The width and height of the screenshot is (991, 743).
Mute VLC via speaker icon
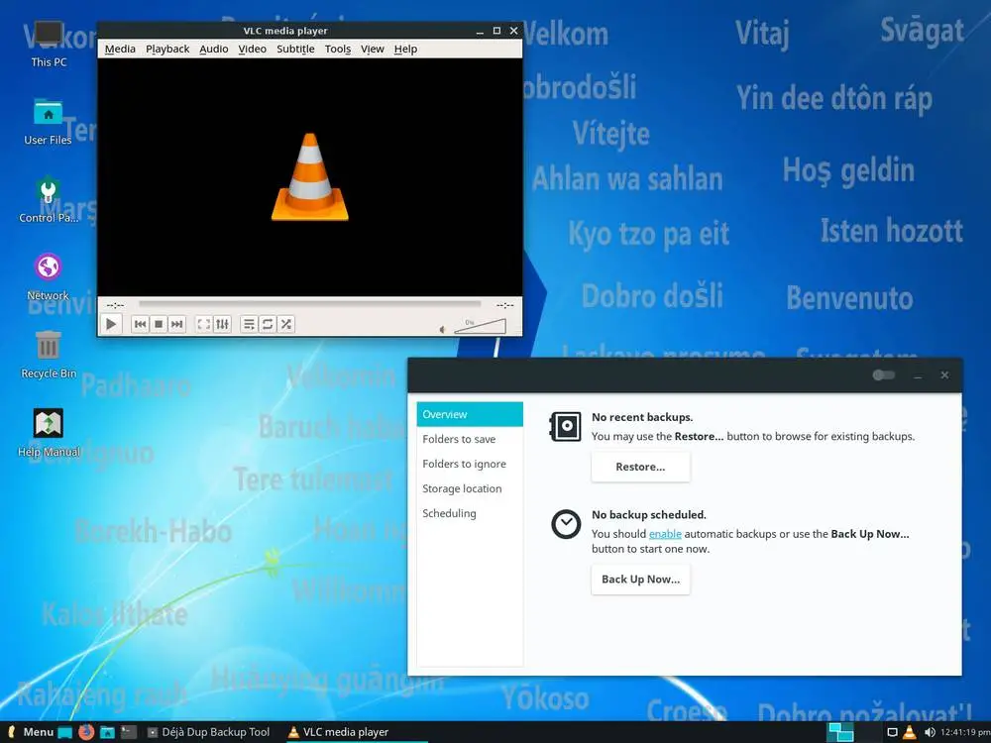click(442, 329)
